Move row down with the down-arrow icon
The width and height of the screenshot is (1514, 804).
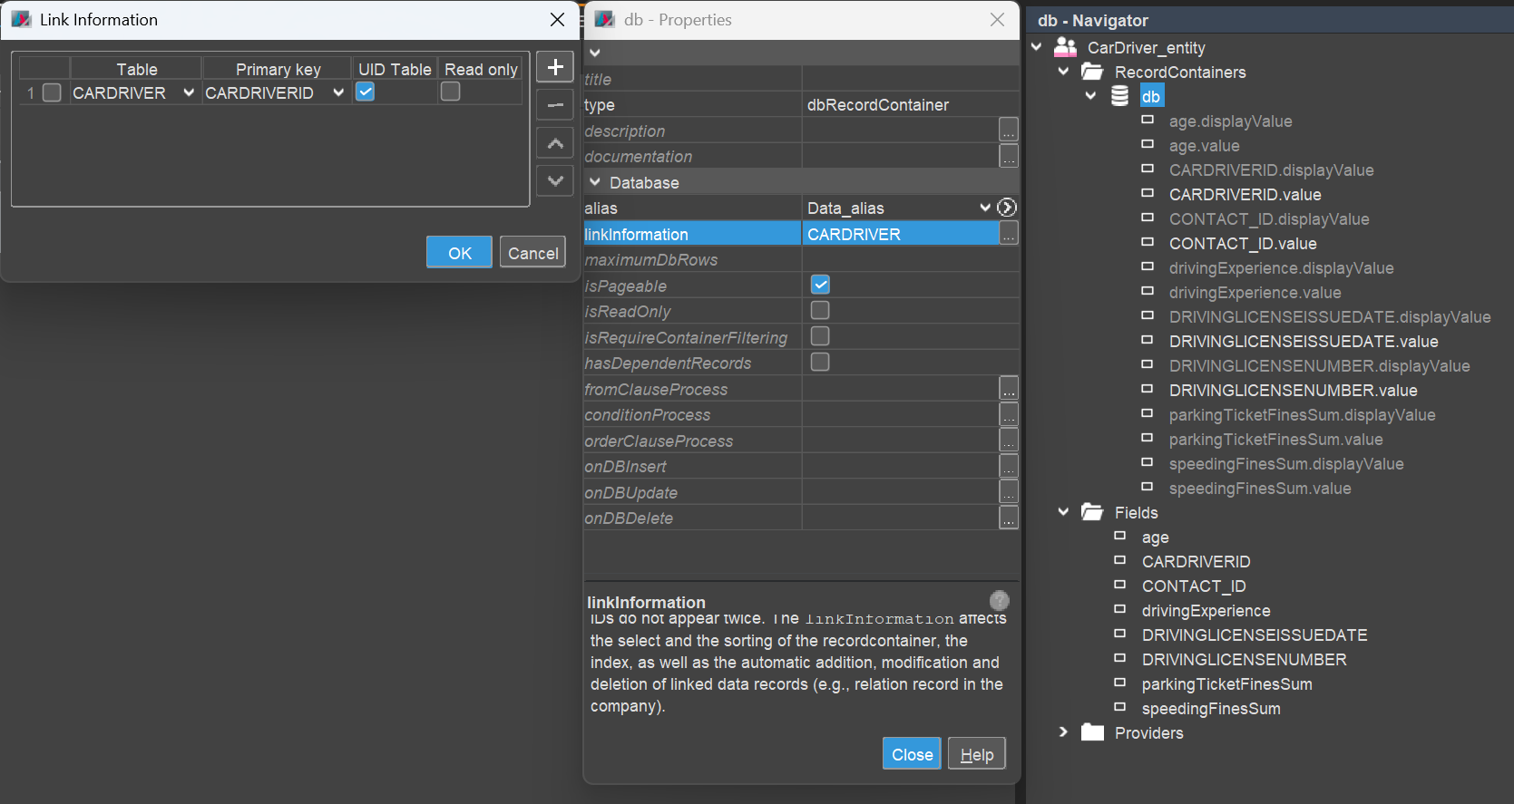[x=555, y=180]
